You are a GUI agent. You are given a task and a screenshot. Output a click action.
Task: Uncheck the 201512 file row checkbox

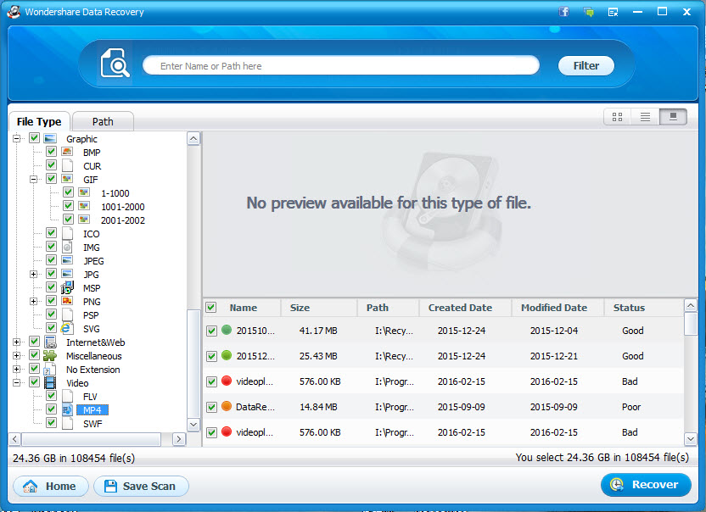211,356
